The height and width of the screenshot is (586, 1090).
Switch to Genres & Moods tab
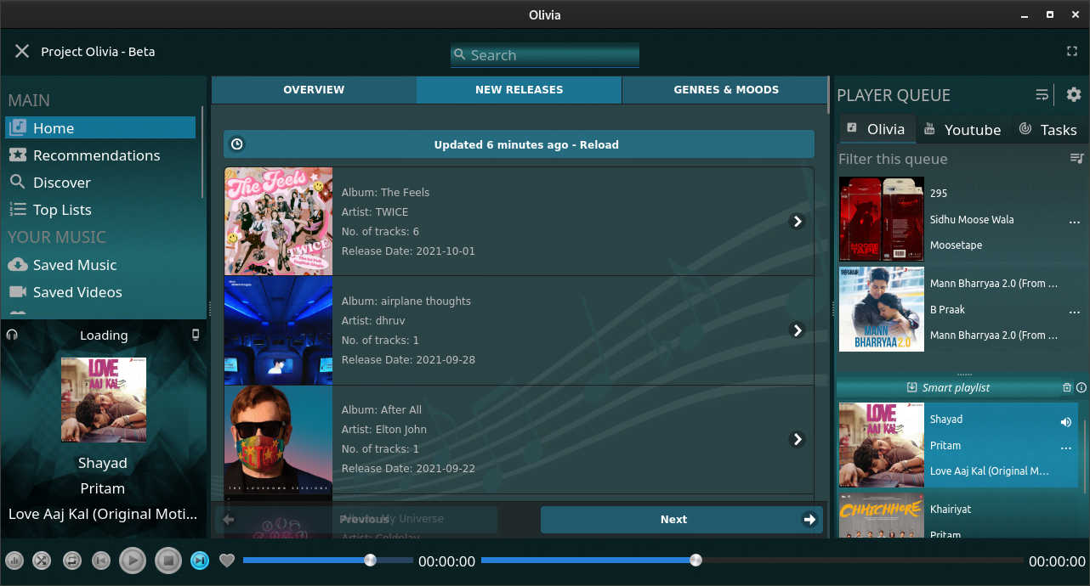[725, 89]
